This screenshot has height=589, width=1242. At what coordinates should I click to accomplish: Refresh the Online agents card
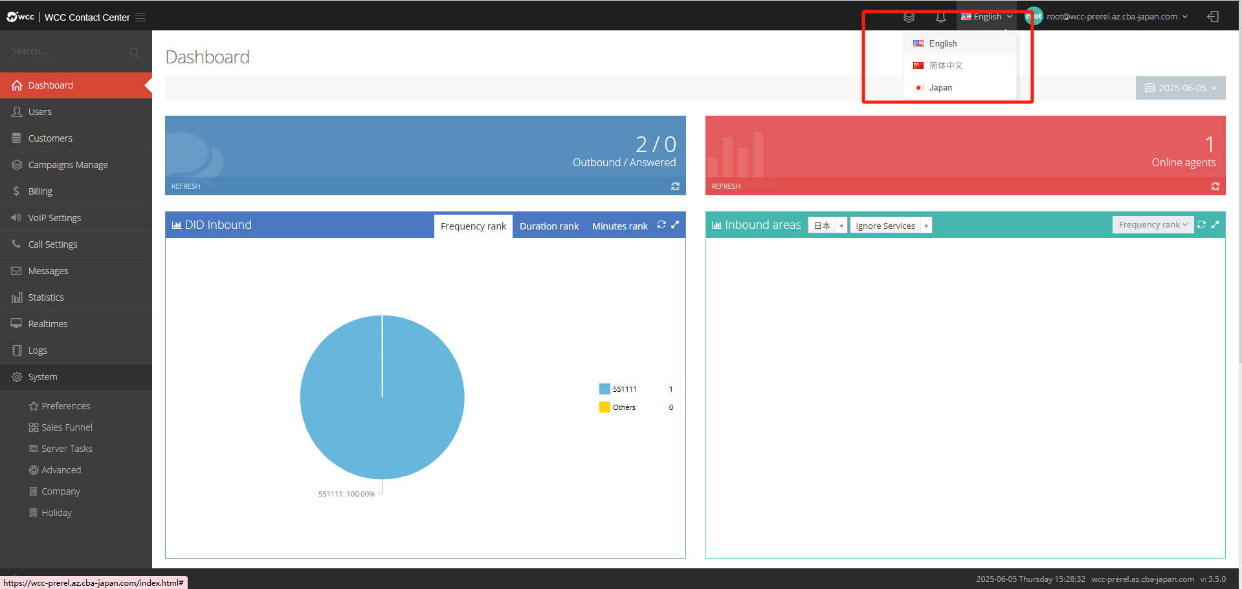1215,186
